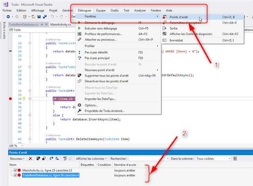Collapse the else block at line 38
Viewport: 253px width, 186px height.
(30, 115)
